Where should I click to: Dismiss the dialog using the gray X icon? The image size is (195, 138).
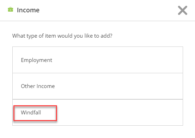click(x=182, y=10)
